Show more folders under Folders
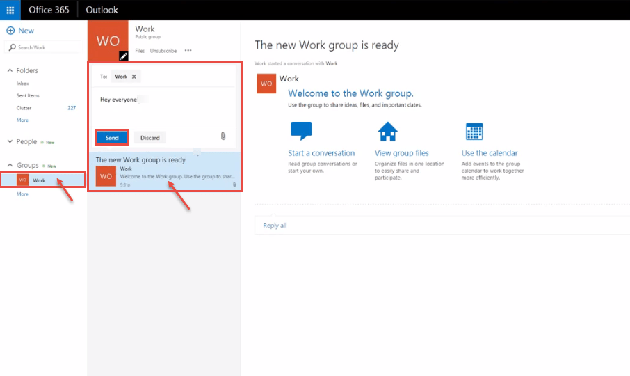 [22, 120]
